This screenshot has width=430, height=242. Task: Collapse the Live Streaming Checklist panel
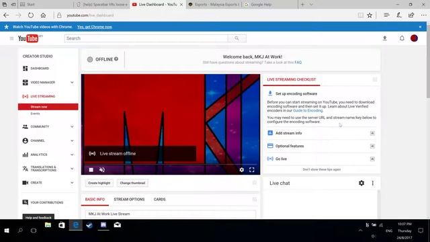(x=375, y=79)
